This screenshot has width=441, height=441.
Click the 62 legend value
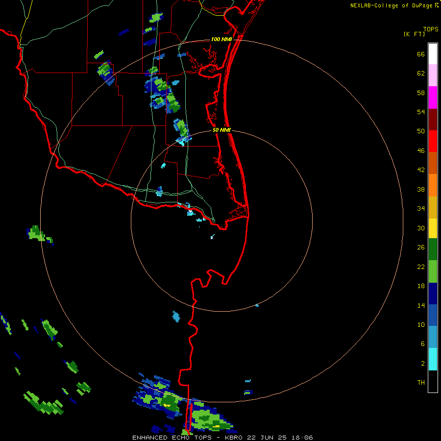pyautogui.click(x=421, y=73)
